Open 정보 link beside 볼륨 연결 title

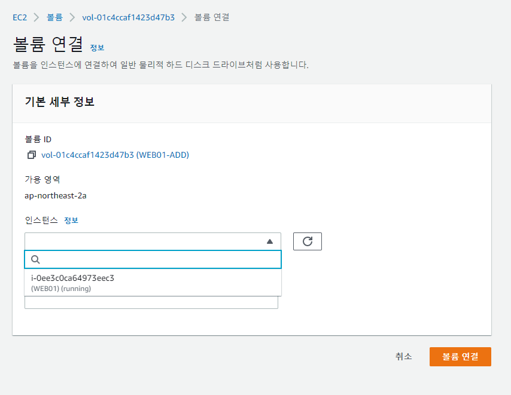click(x=97, y=47)
